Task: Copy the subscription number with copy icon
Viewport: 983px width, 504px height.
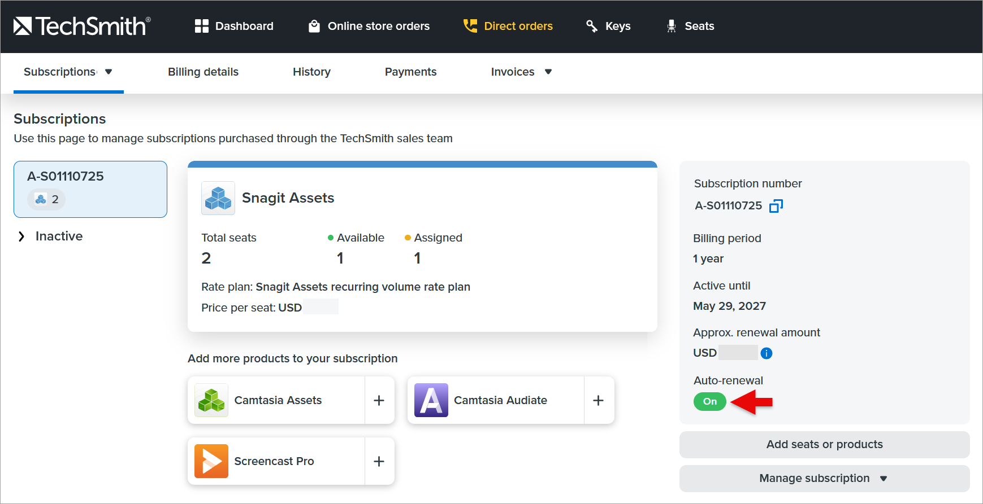Action: tap(776, 206)
